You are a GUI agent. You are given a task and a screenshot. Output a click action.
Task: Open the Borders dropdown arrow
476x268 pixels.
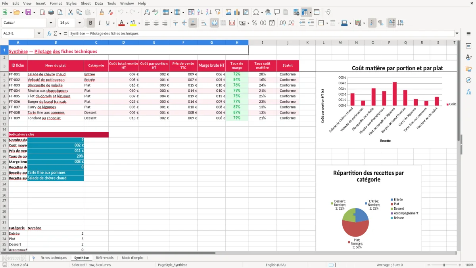[327, 23]
